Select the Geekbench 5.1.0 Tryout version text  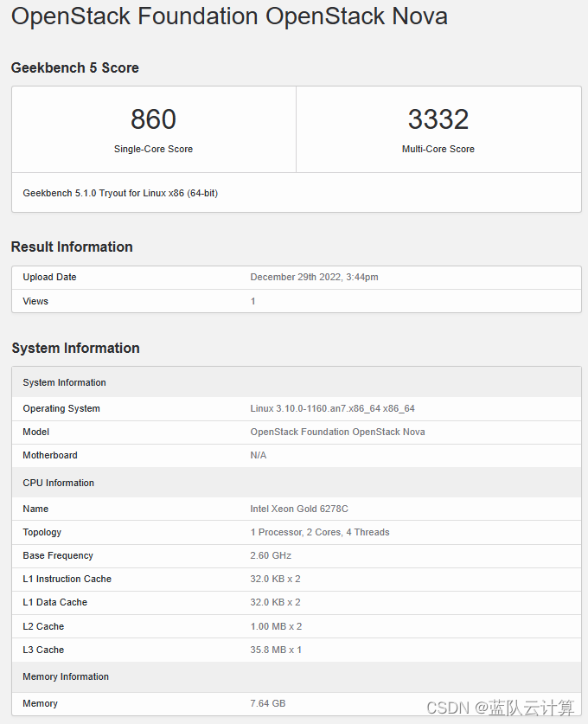coord(120,193)
